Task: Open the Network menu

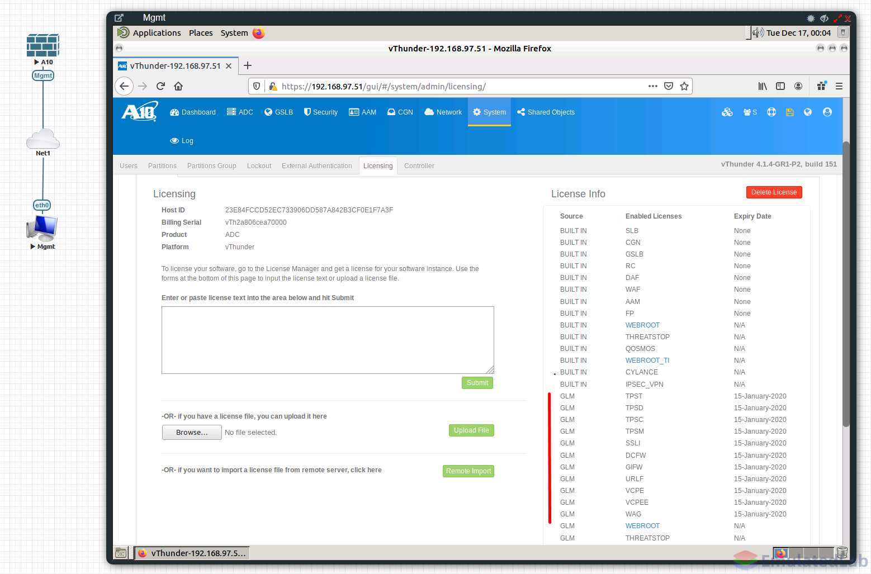Action: coord(443,112)
